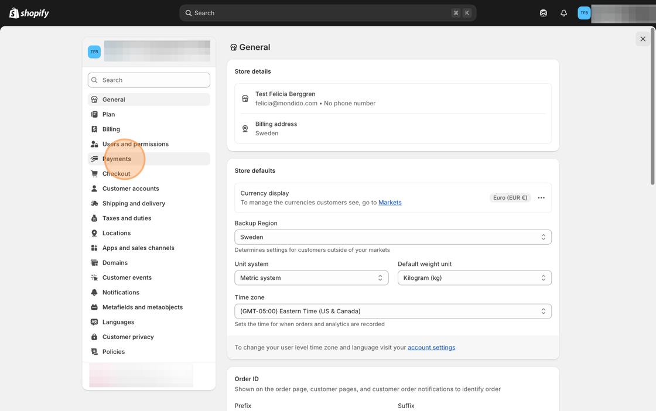Click the Billing receipt icon
Viewport: 656px width, 411px height.
tap(94, 129)
